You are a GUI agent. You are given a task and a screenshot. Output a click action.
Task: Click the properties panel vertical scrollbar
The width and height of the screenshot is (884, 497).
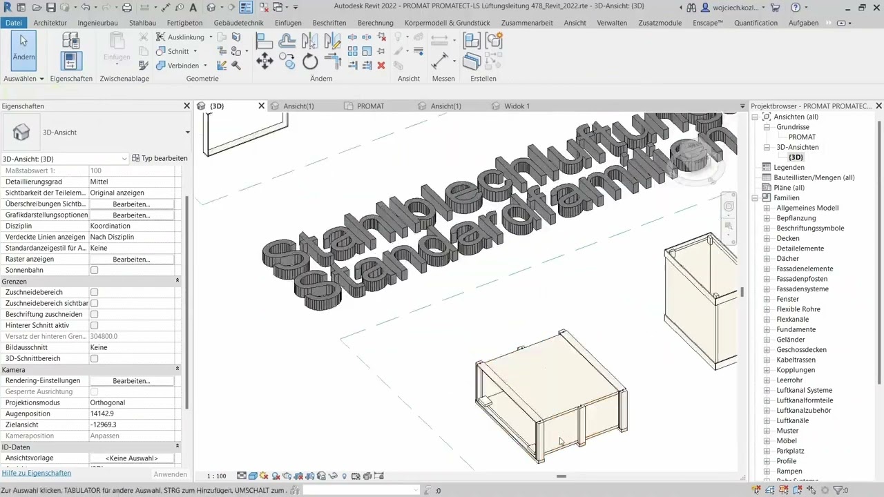point(186,304)
